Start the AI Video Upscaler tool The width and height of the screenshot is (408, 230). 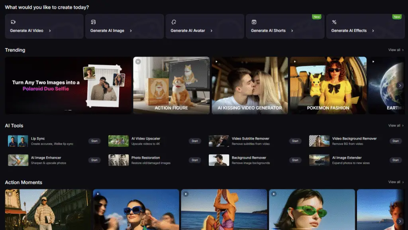tap(194, 141)
